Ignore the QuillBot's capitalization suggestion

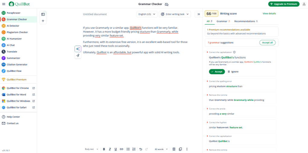click(233, 72)
